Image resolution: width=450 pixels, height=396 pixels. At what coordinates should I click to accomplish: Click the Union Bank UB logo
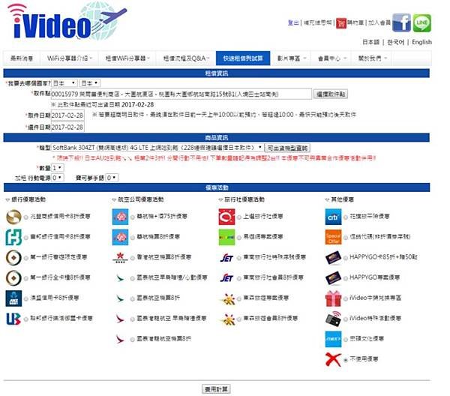(13, 319)
